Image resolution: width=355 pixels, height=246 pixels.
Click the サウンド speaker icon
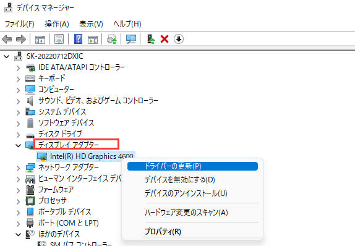tap(30, 101)
